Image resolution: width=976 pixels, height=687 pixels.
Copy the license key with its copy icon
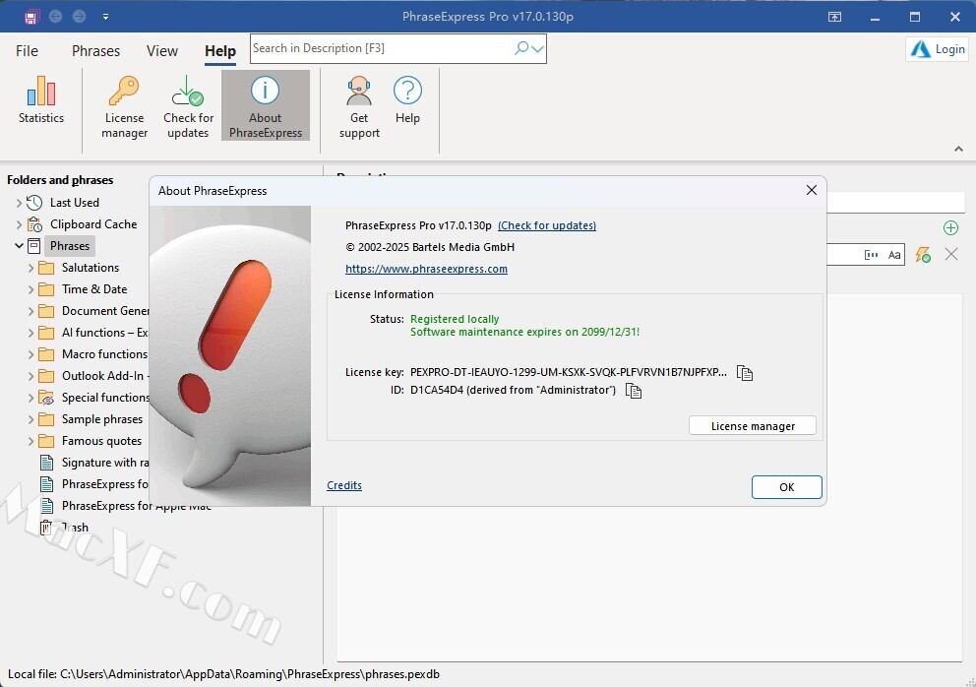pos(745,372)
